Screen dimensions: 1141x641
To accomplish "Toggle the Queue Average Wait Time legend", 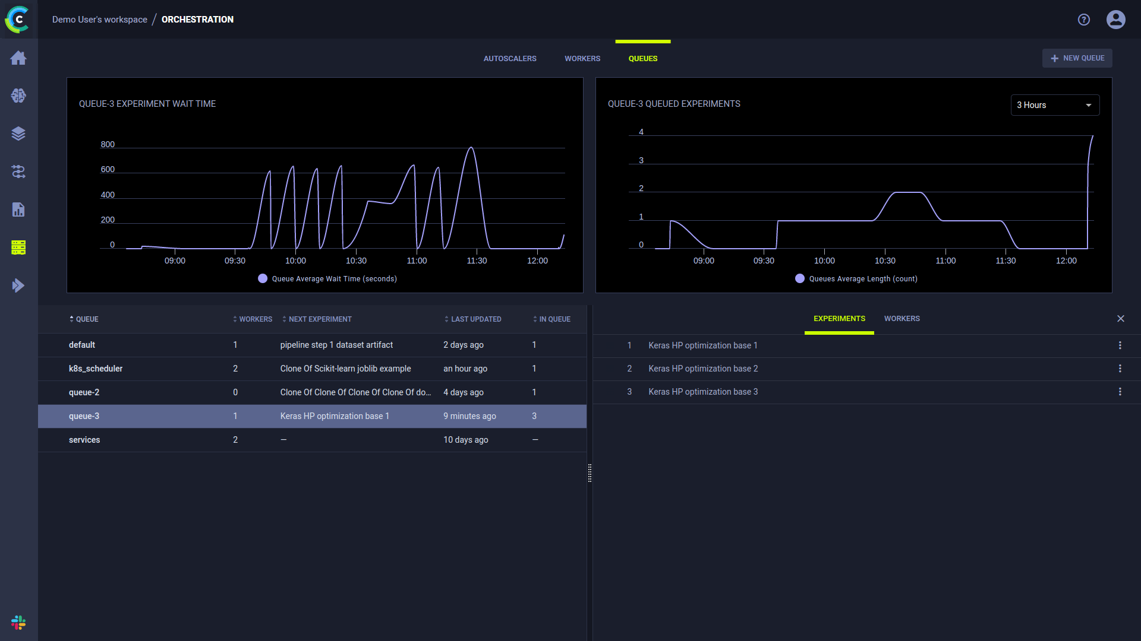I will (x=327, y=279).
